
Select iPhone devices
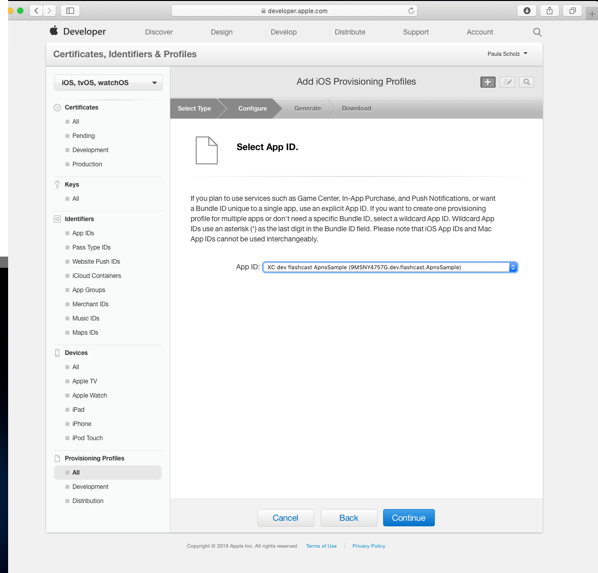pos(82,424)
